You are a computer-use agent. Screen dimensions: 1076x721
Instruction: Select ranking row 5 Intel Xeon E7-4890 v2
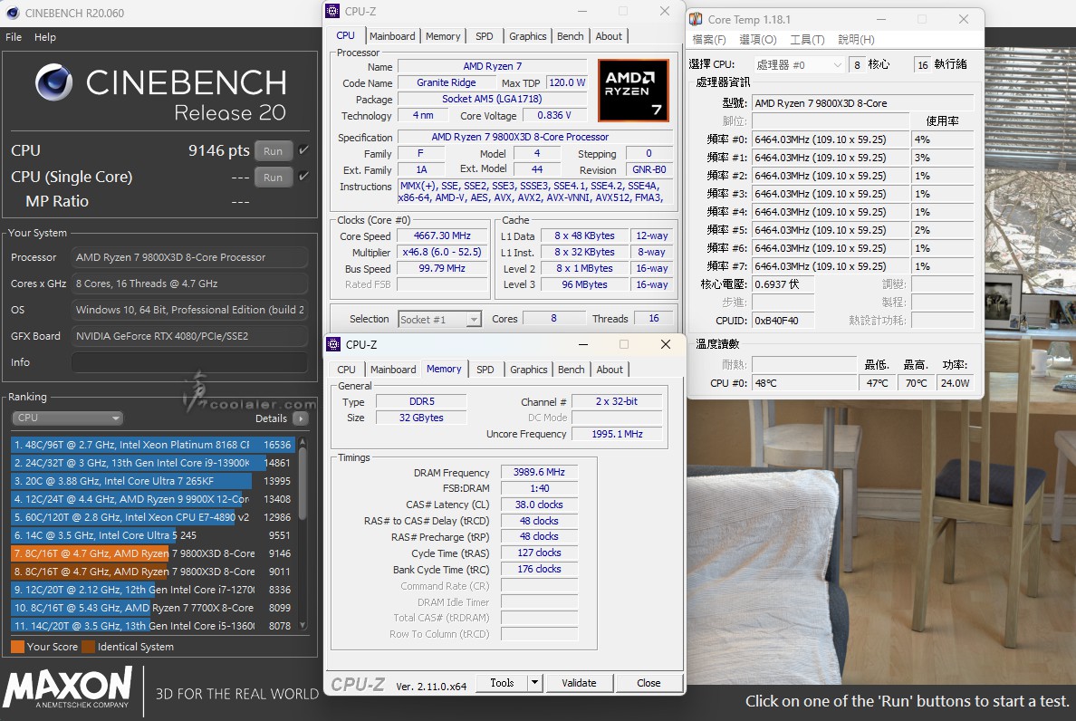point(152,517)
